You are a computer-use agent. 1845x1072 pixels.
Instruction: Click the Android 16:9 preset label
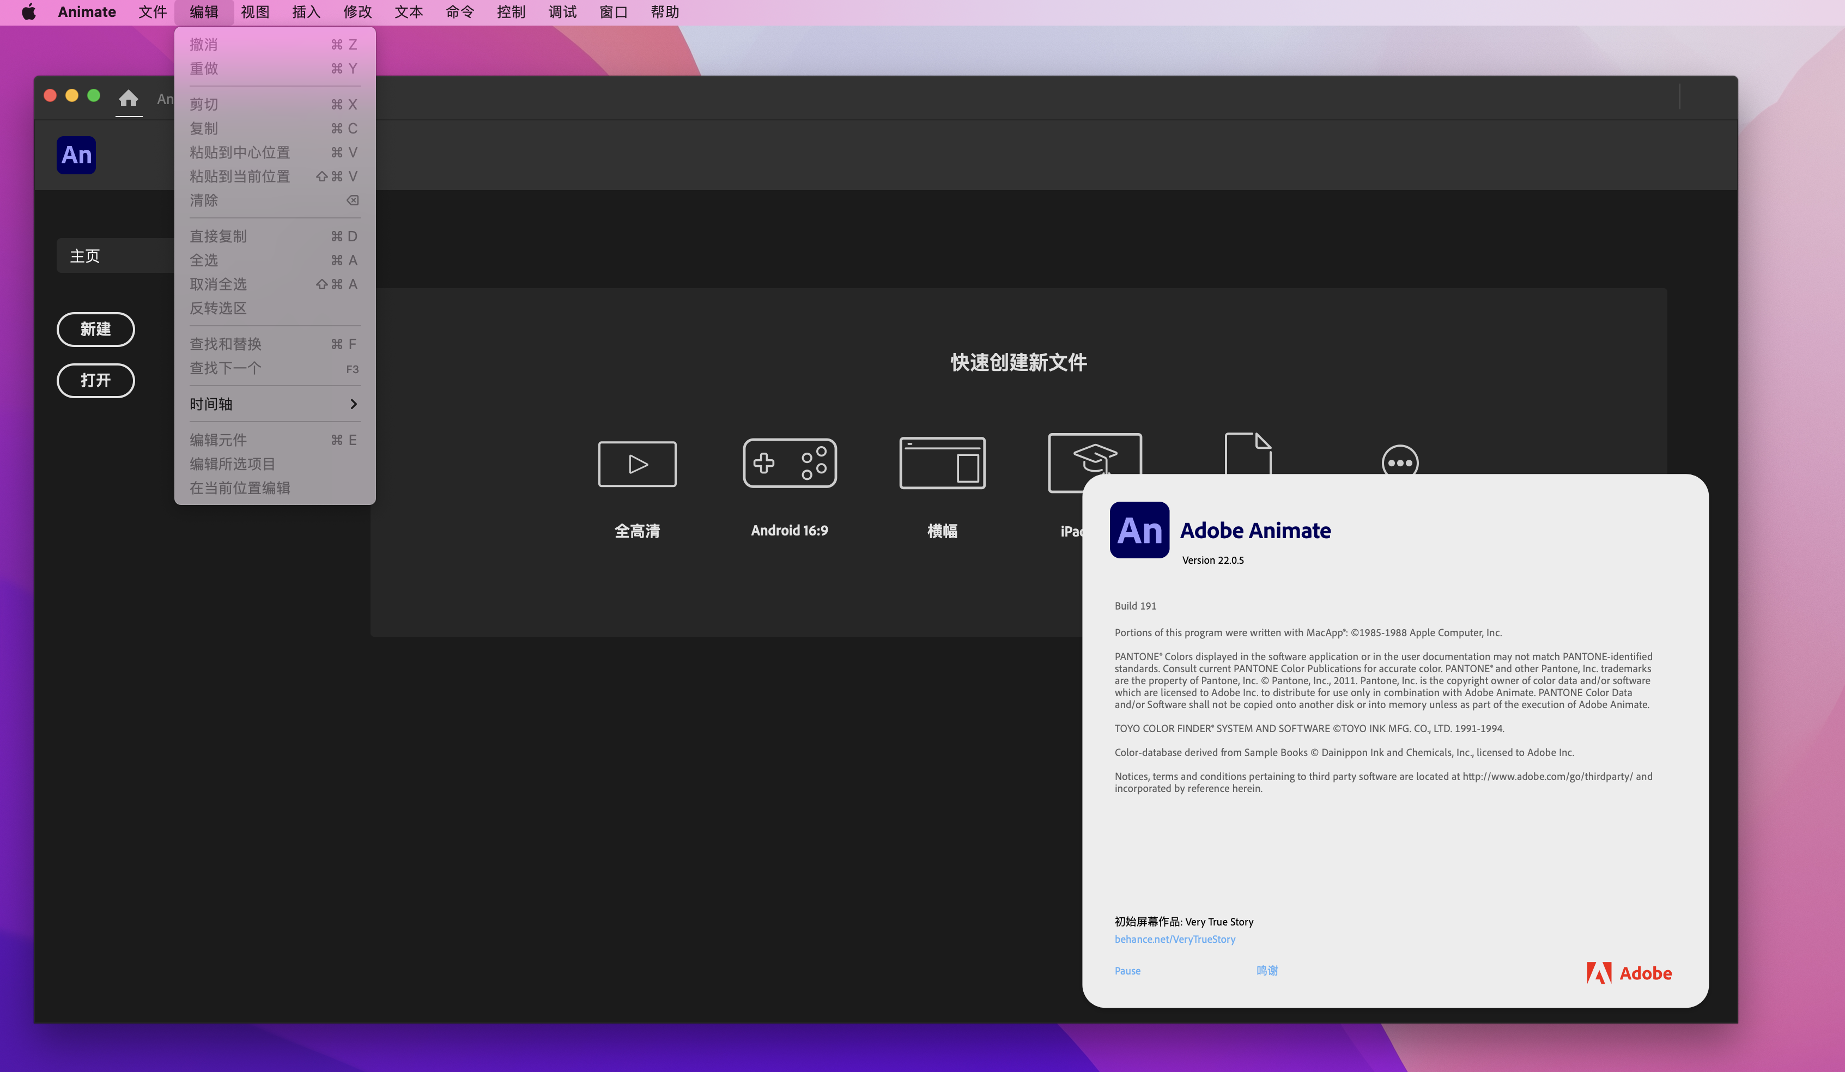789,530
